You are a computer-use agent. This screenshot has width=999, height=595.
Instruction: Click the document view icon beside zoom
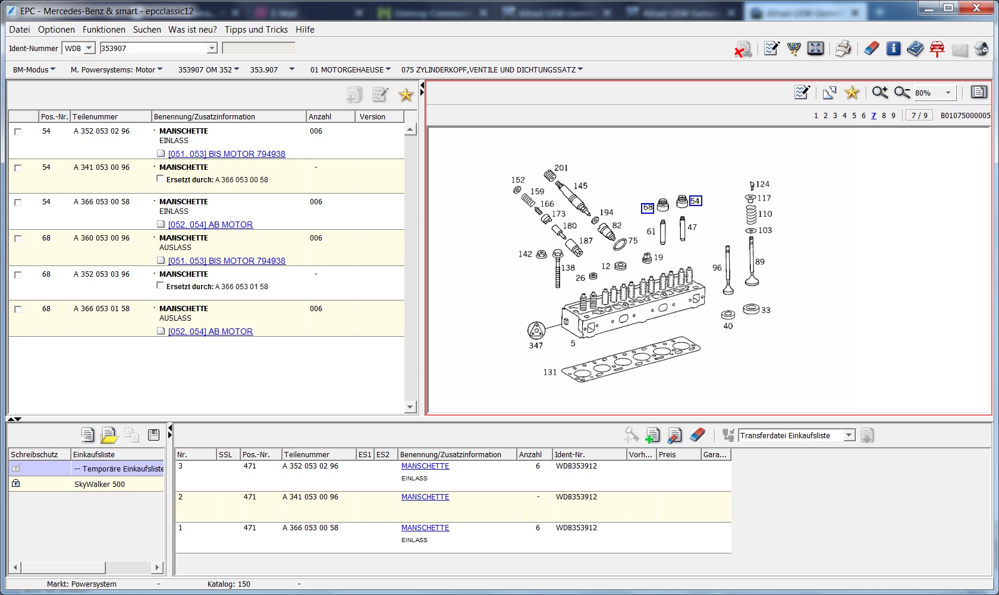(x=979, y=92)
